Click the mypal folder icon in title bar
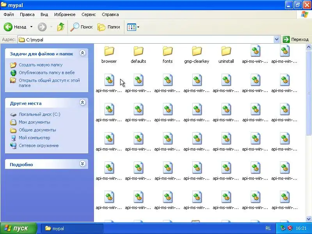The width and height of the screenshot is (312, 234). click(x=4, y=5)
